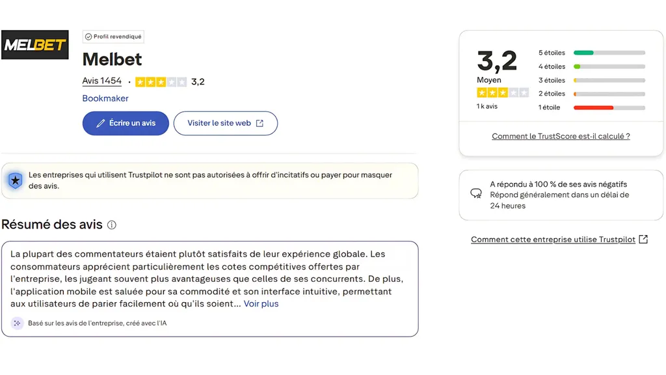Click the AI sparkle icon below the summary
This screenshot has height=375, width=666.
(x=17, y=322)
